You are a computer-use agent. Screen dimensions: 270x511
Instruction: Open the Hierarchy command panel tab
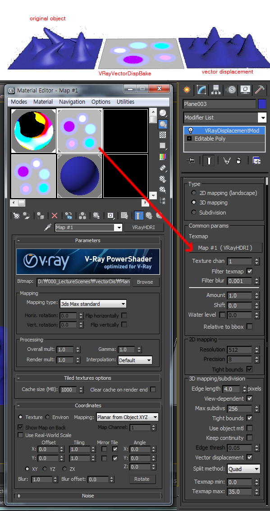tap(216, 89)
